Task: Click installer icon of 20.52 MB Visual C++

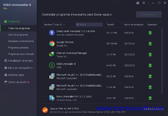Action: pyautogui.click(x=52, y=76)
